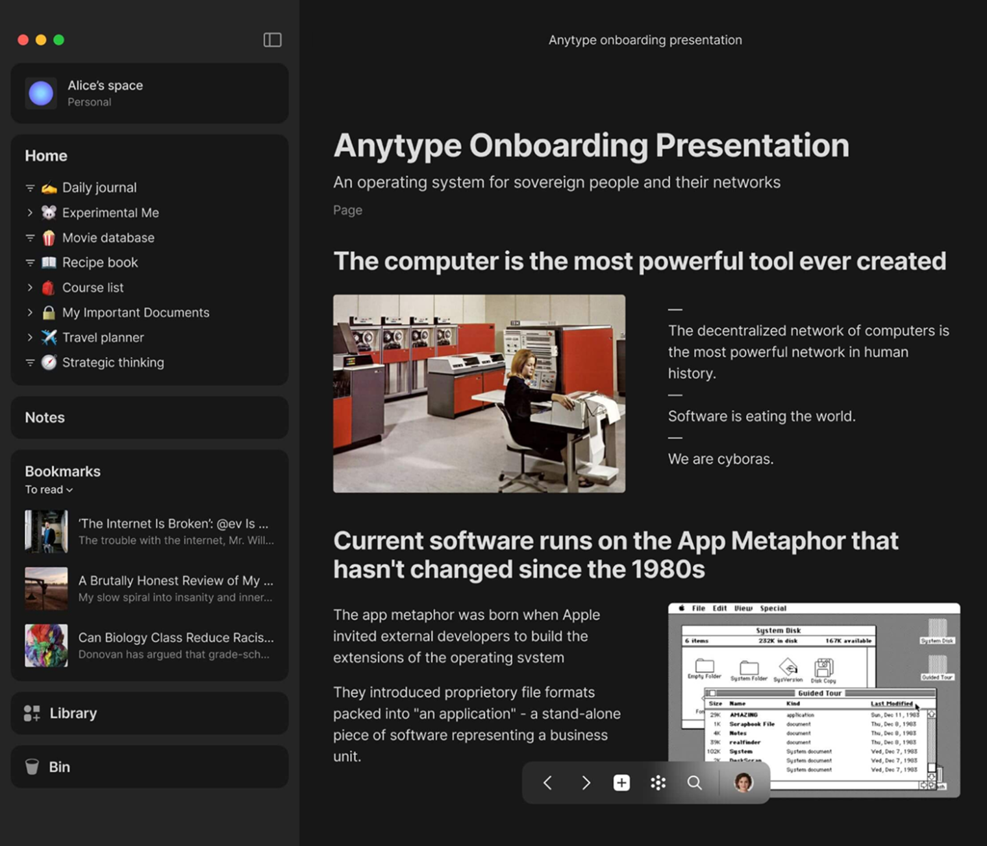Click the Movie database popcorn icon
987x846 pixels.
pos(49,238)
